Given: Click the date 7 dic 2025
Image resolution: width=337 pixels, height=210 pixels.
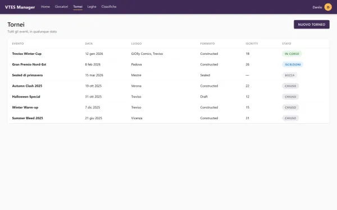Looking at the screenshot, I should [93, 108].
